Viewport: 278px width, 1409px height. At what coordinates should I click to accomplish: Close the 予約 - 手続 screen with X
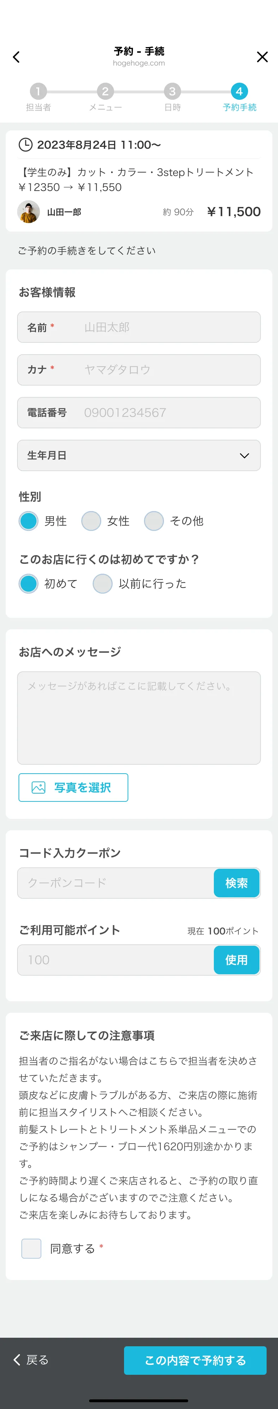262,57
